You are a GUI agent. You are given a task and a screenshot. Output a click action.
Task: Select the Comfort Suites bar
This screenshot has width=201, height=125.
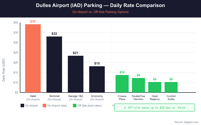tap(171, 87)
